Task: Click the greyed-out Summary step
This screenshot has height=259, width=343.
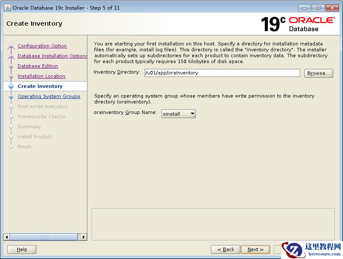Action: pos(29,127)
